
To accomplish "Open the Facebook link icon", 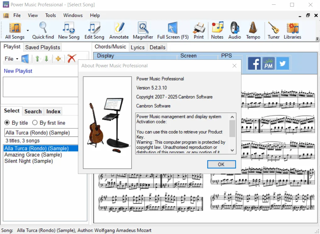I will click(254, 64).
